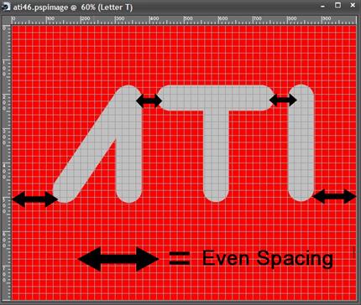
Task: Minimize the ati46.pspimage window
Action: [x=323, y=6]
